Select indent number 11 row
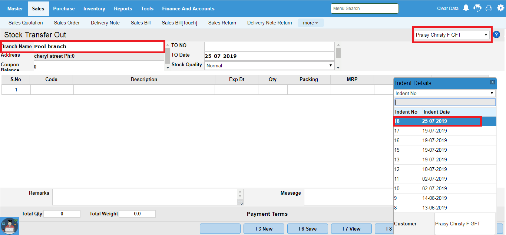506x235 pixels. pos(445,179)
